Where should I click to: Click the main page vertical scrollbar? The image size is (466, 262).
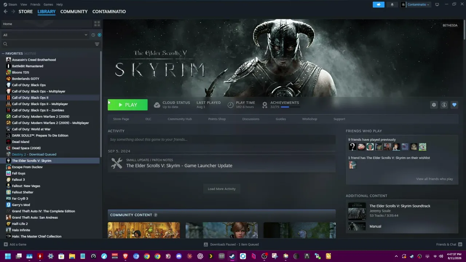[x=464, y=29]
